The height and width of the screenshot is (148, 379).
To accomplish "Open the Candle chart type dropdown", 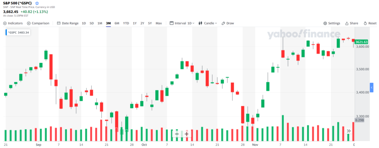I will coord(208,23).
